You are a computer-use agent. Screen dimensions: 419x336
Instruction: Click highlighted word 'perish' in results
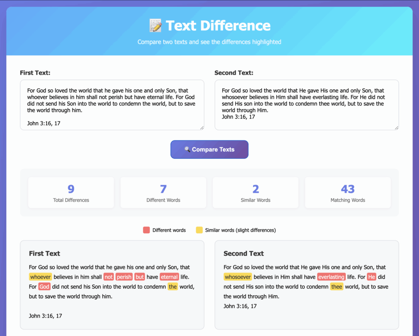pos(124,277)
